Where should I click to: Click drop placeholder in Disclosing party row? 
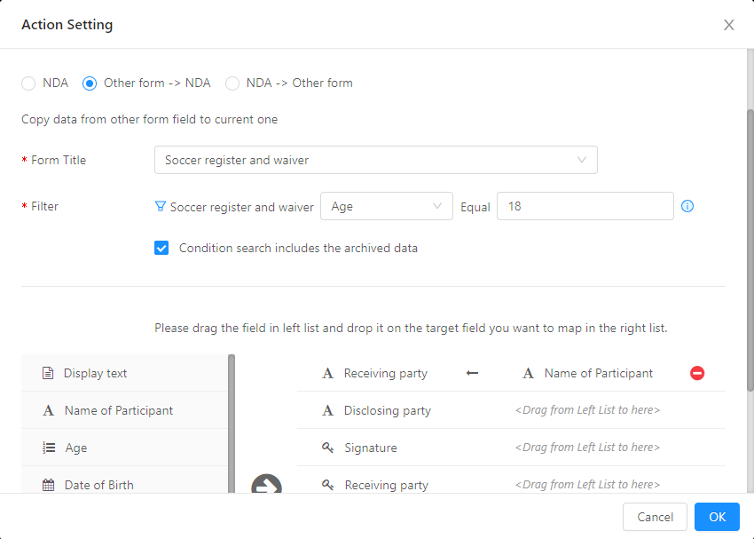[x=587, y=410]
